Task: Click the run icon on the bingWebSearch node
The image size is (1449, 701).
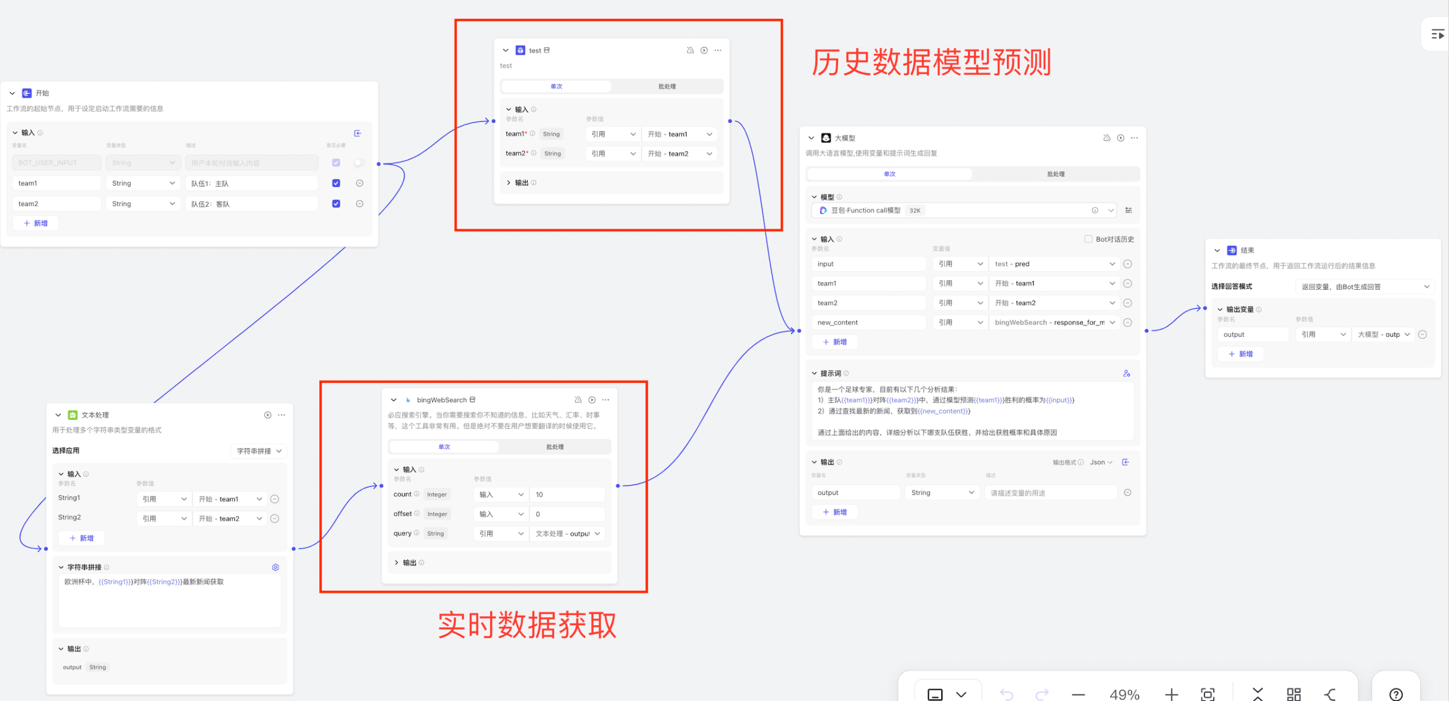Action: 591,400
